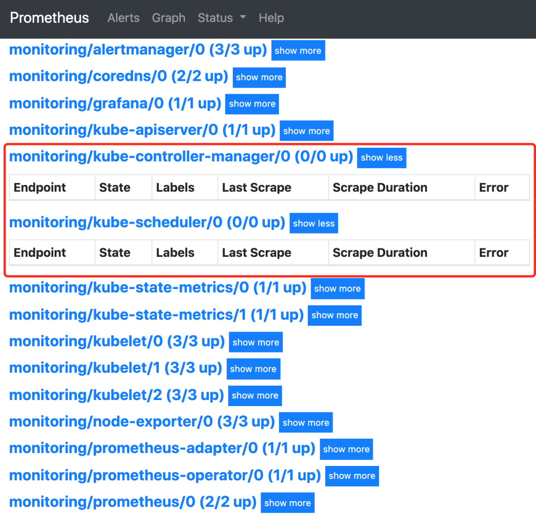Collapse kube-controller-manager with show less
Screen dimensions: 536x522
pyautogui.click(x=382, y=158)
